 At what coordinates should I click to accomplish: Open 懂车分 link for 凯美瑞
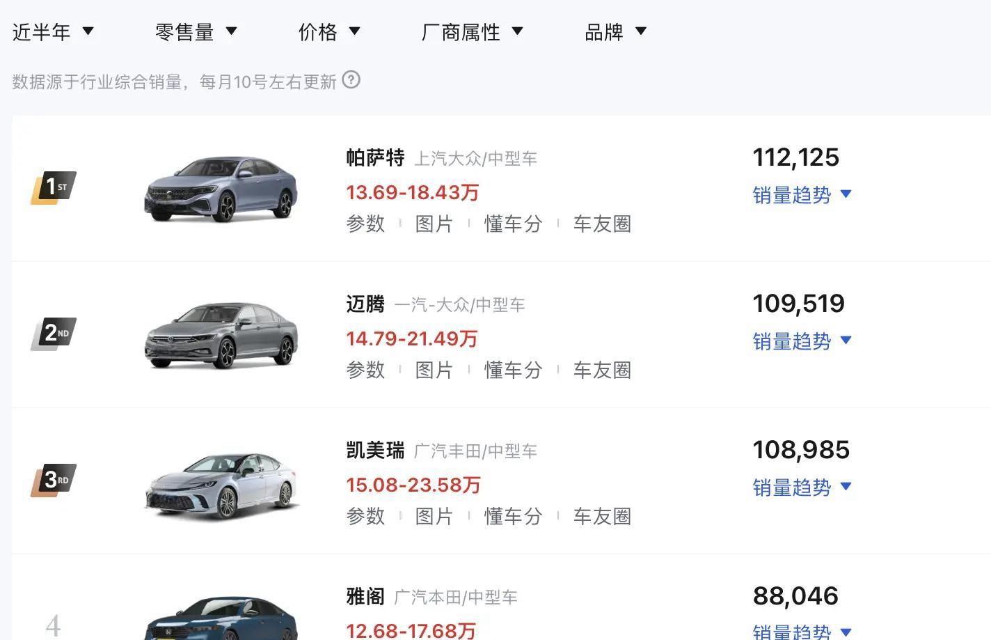tap(513, 516)
